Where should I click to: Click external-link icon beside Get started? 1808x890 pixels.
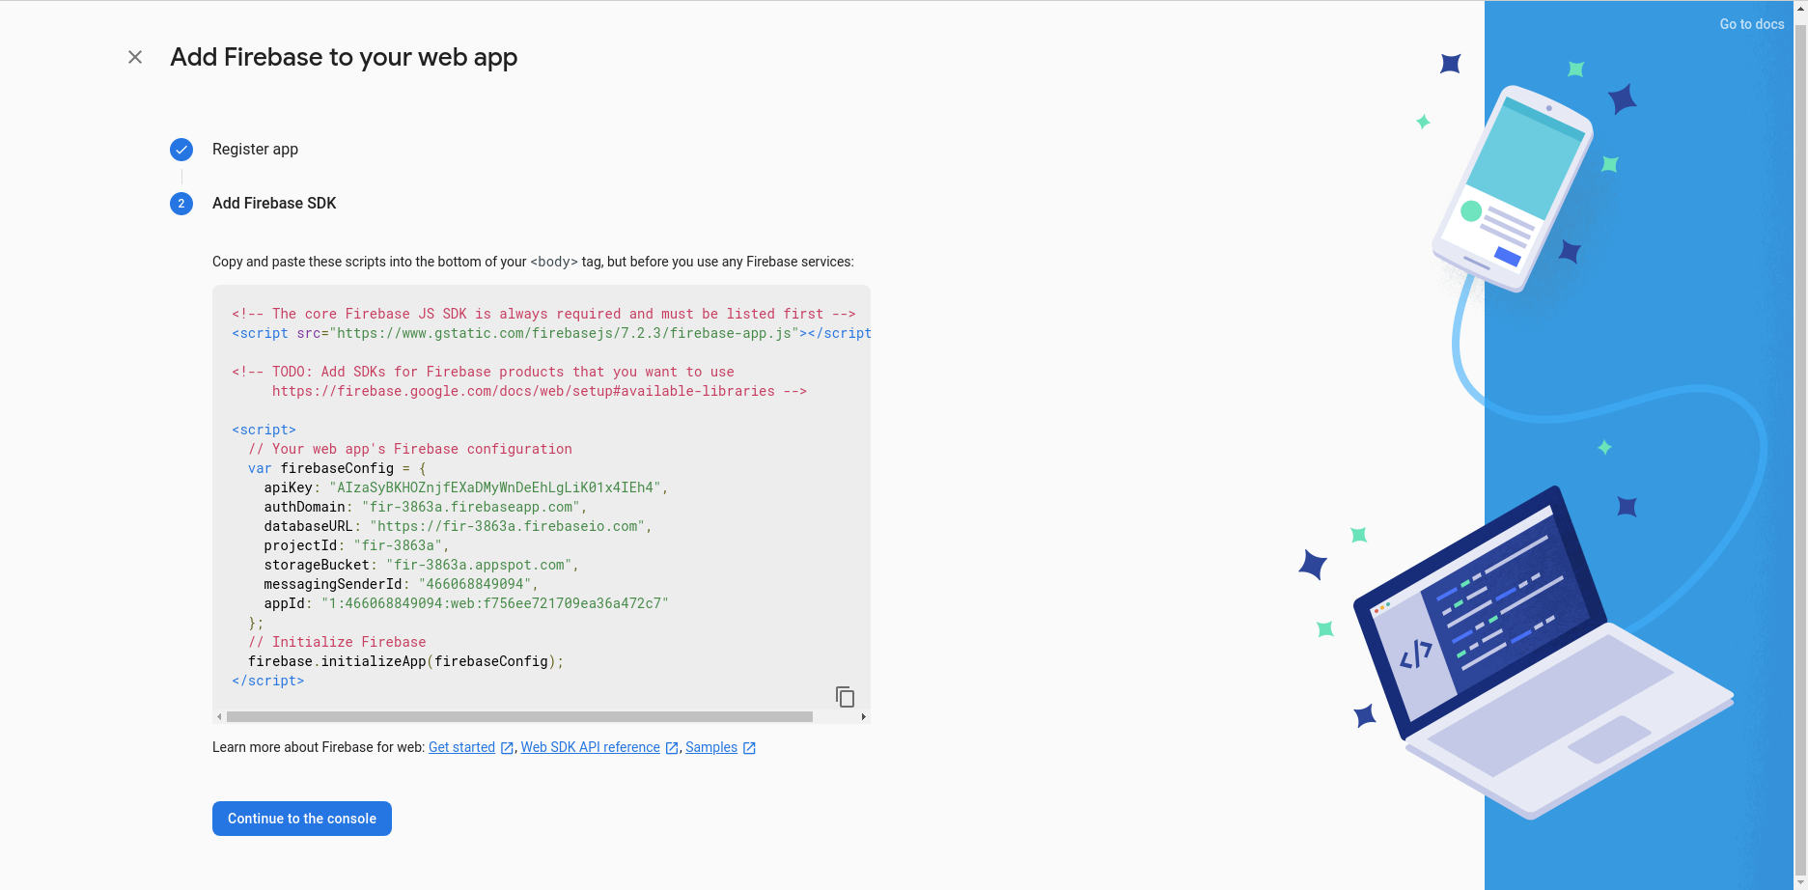(x=507, y=748)
